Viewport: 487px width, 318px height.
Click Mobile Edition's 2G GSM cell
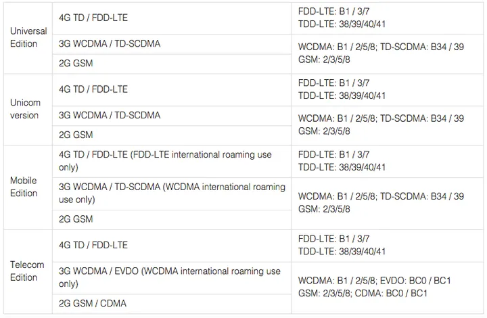coord(76,219)
